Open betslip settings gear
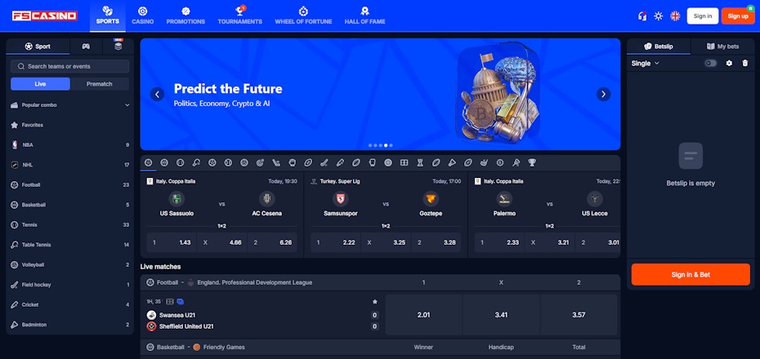This screenshot has width=760, height=359. (729, 64)
